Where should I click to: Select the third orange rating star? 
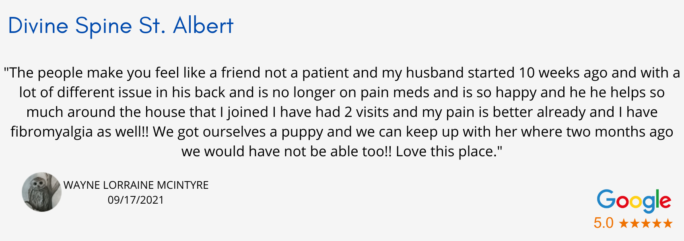(646, 223)
